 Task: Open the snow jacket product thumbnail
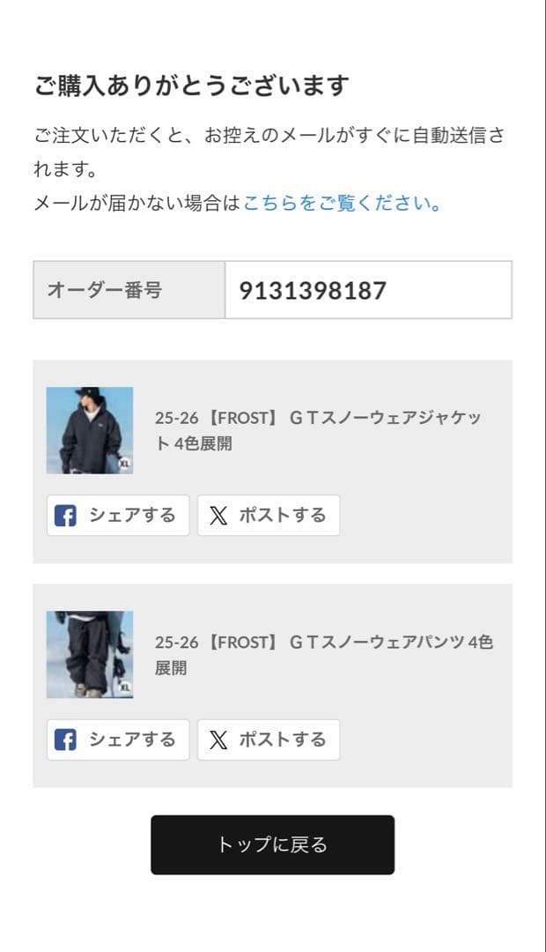90,430
